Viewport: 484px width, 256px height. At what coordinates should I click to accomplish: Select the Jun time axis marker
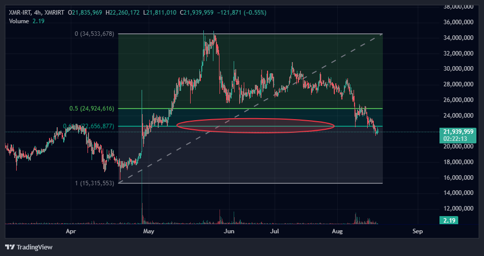229,231
